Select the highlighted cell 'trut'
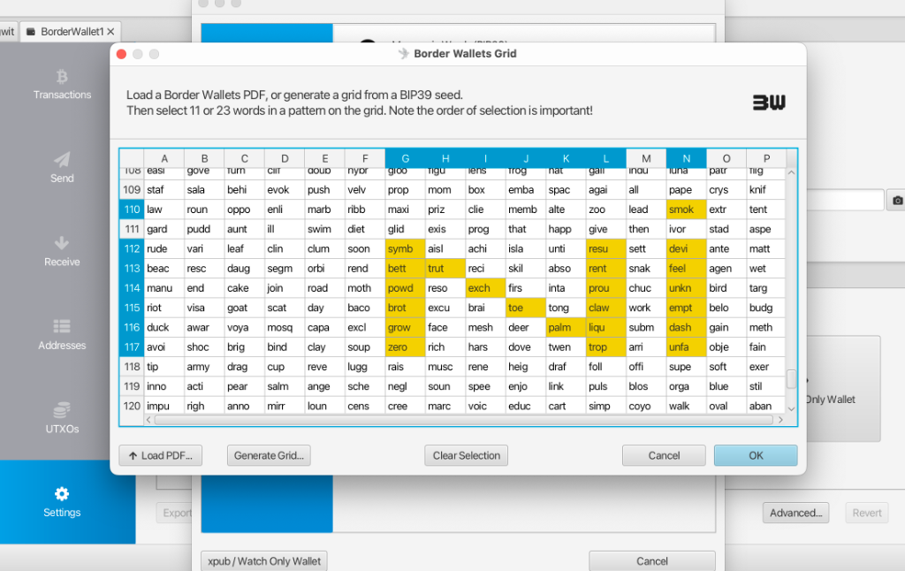 [x=445, y=269]
